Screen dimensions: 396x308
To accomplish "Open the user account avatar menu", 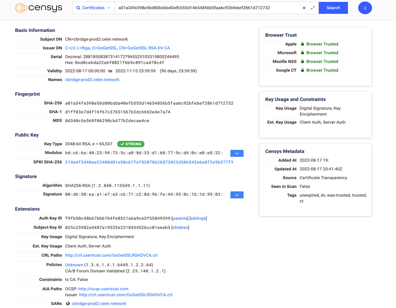I will point(365,8).
